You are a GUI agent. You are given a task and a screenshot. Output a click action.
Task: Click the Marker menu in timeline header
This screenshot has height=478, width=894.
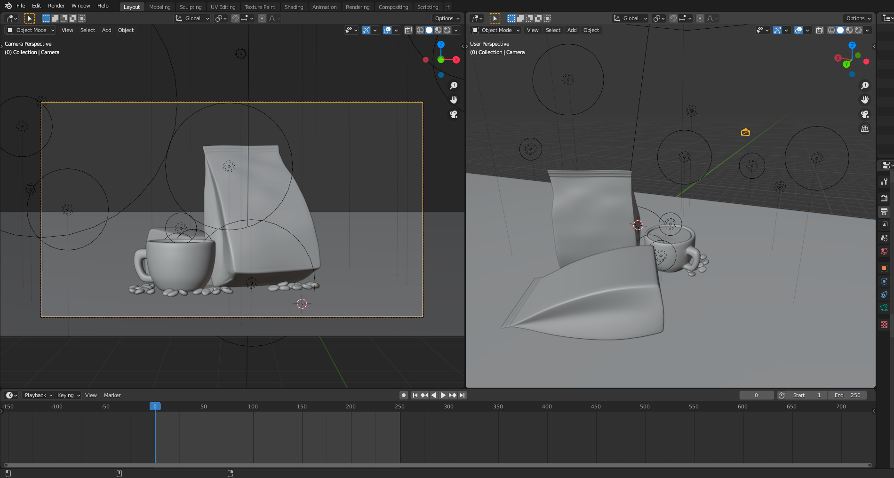(112, 395)
